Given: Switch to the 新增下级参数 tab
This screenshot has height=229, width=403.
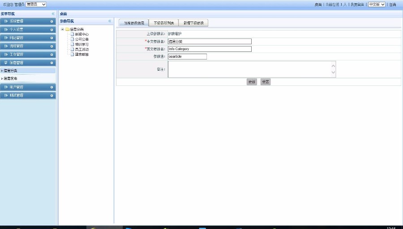Looking at the screenshot, I should 193,23.
